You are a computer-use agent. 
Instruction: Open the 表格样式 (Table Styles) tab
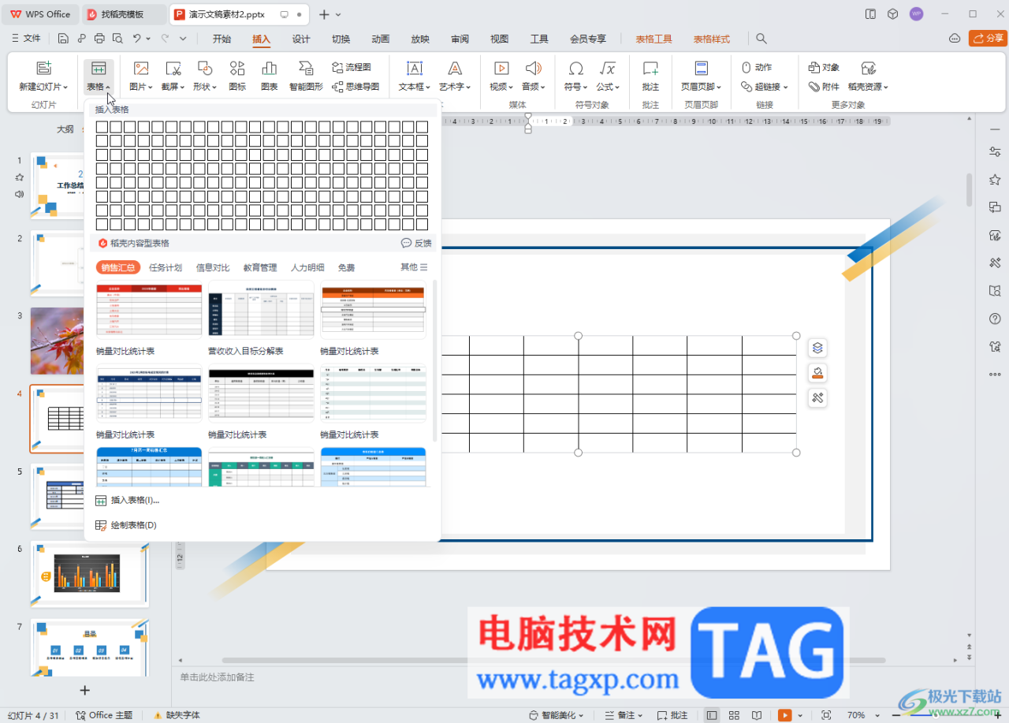click(712, 39)
